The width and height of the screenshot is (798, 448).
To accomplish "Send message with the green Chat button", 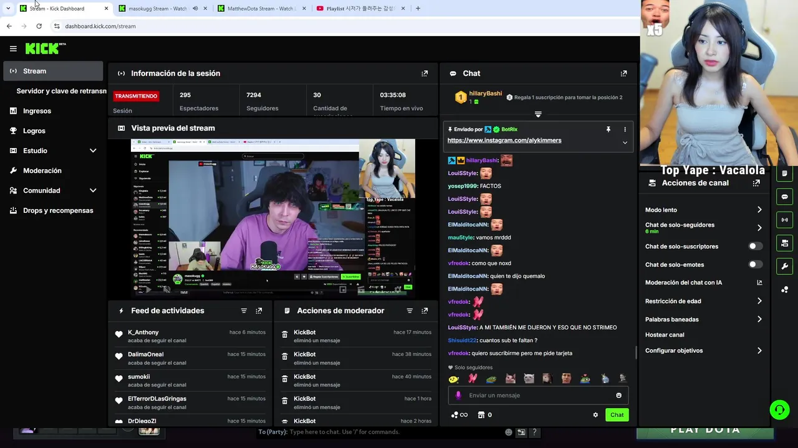I will [x=617, y=415].
